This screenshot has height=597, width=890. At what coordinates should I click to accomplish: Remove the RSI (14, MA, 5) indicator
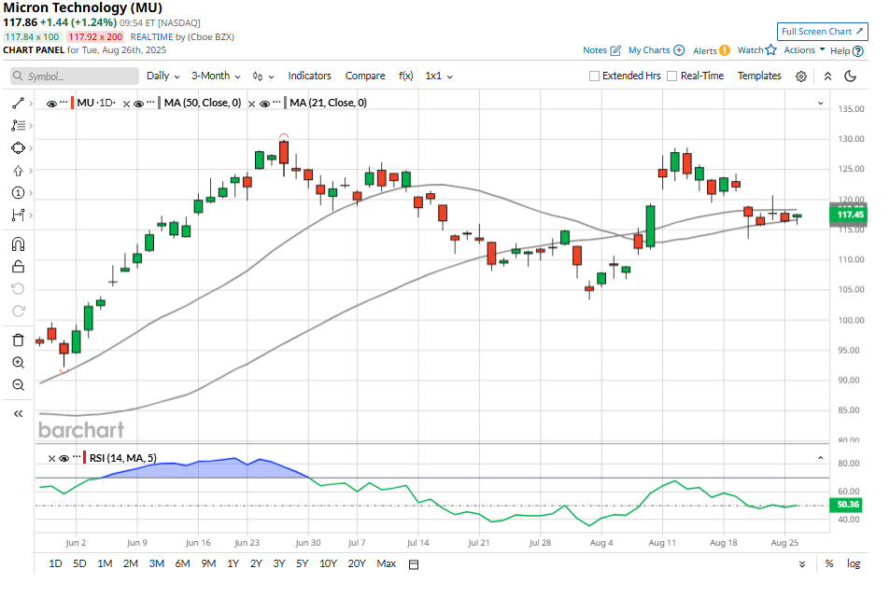[x=51, y=459]
